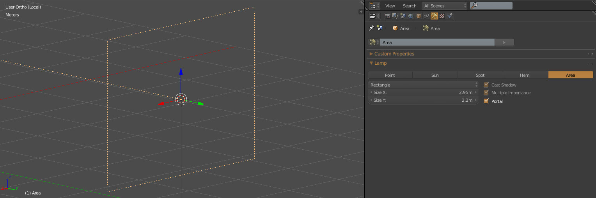Screen dimensions: 596x198
Task: Open the outliner Search menu
Action: [410, 5]
